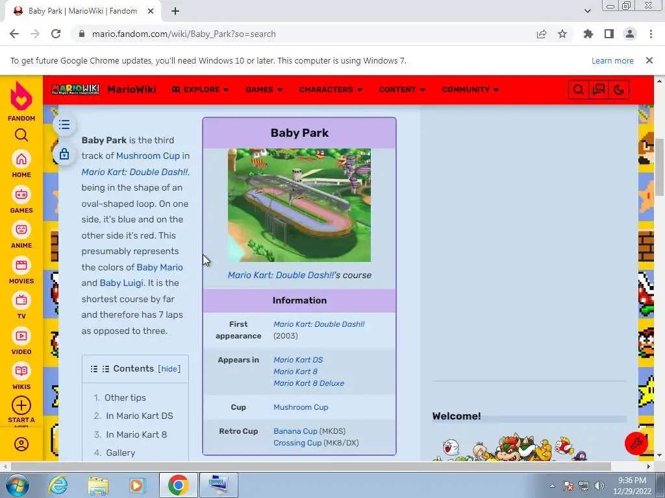Expand the Community dropdown menu
Image resolution: width=665 pixels, height=498 pixels.
470,89
